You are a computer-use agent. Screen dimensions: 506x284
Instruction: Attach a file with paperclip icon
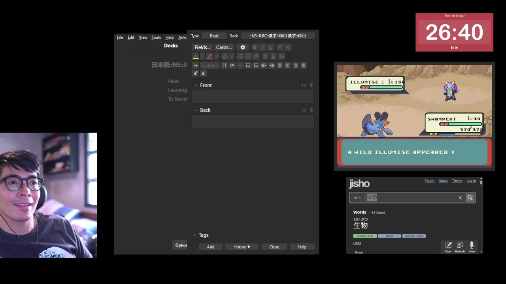pyautogui.click(x=265, y=56)
